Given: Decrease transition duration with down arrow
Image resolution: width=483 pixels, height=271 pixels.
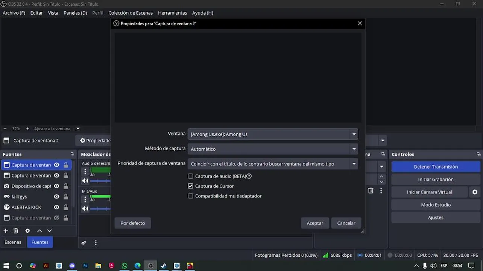Looking at the screenshot, I should pyautogui.click(x=381, y=182).
